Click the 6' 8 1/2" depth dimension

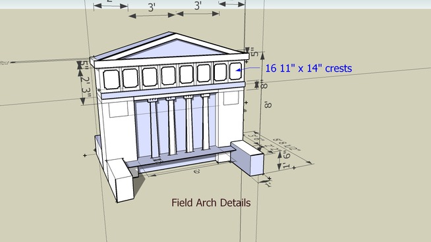(x=287, y=145)
